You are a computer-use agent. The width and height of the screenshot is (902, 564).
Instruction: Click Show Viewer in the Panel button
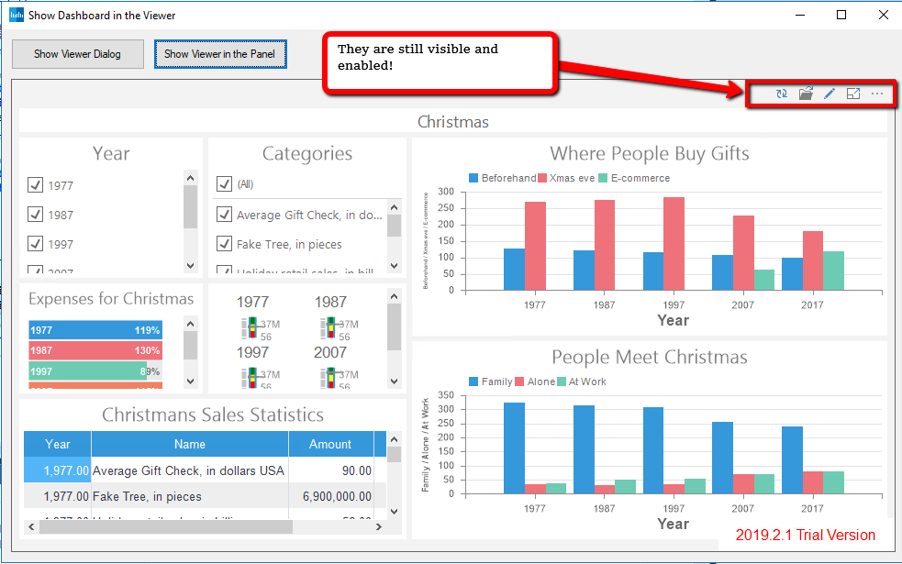[220, 54]
